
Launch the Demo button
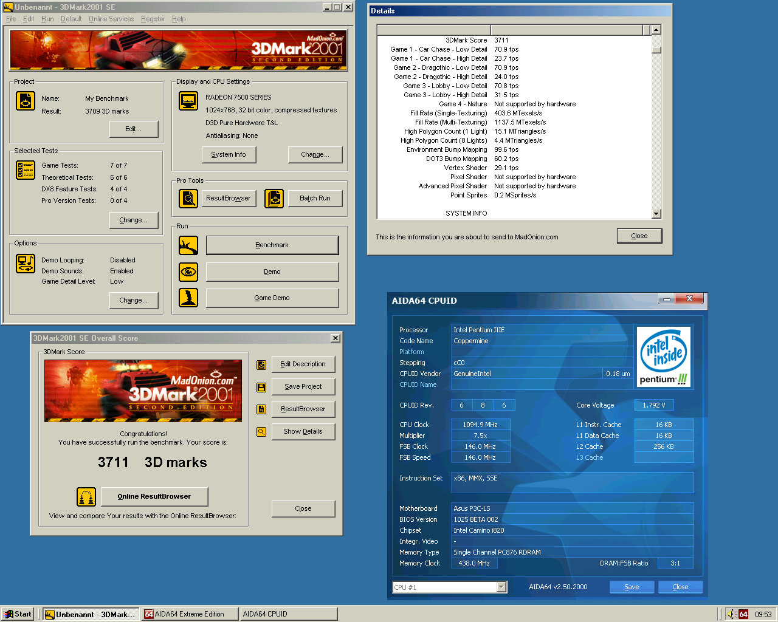click(272, 272)
